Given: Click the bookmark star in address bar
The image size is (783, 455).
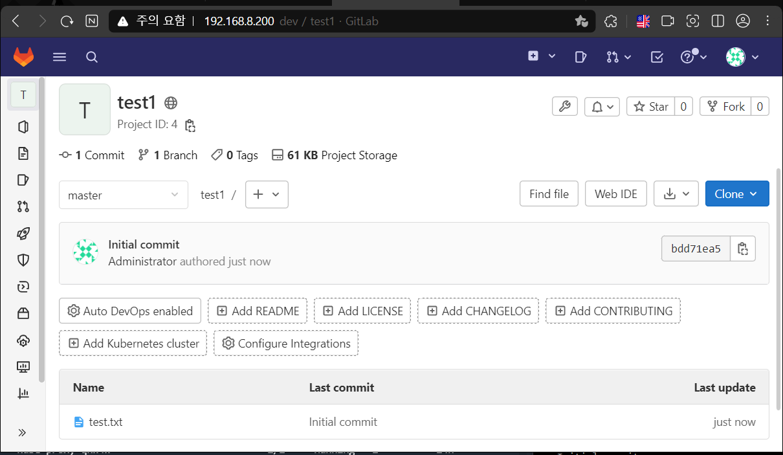Looking at the screenshot, I should click(581, 21).
